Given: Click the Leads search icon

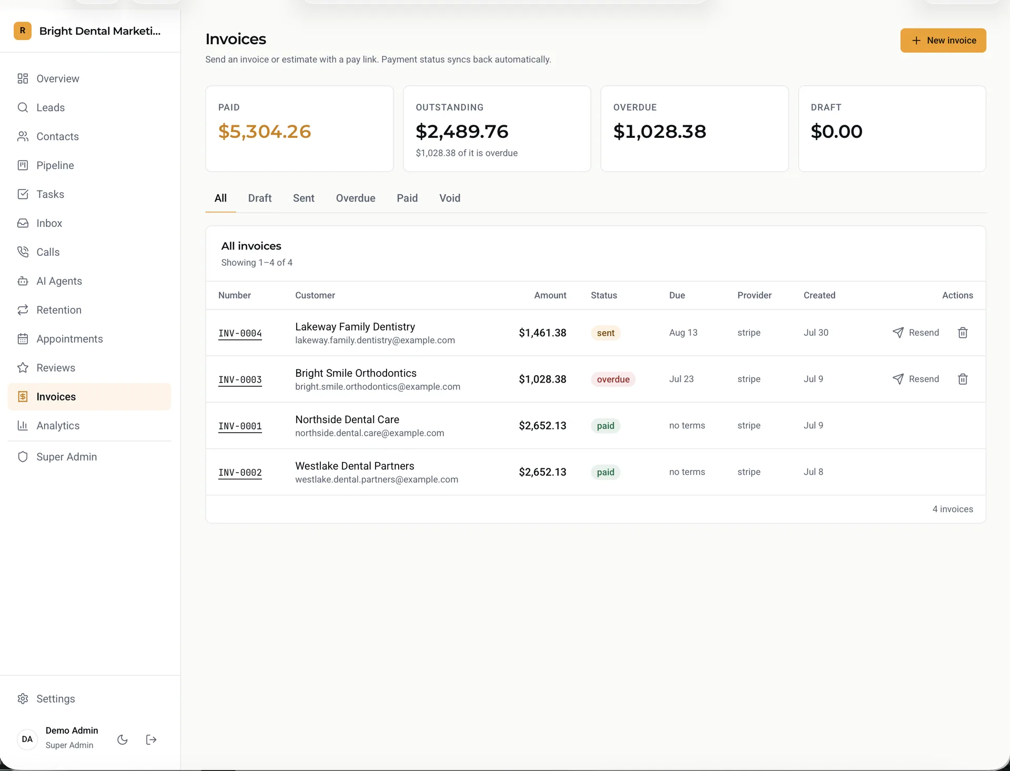Looking at the screenshot, I should (23, 107).
